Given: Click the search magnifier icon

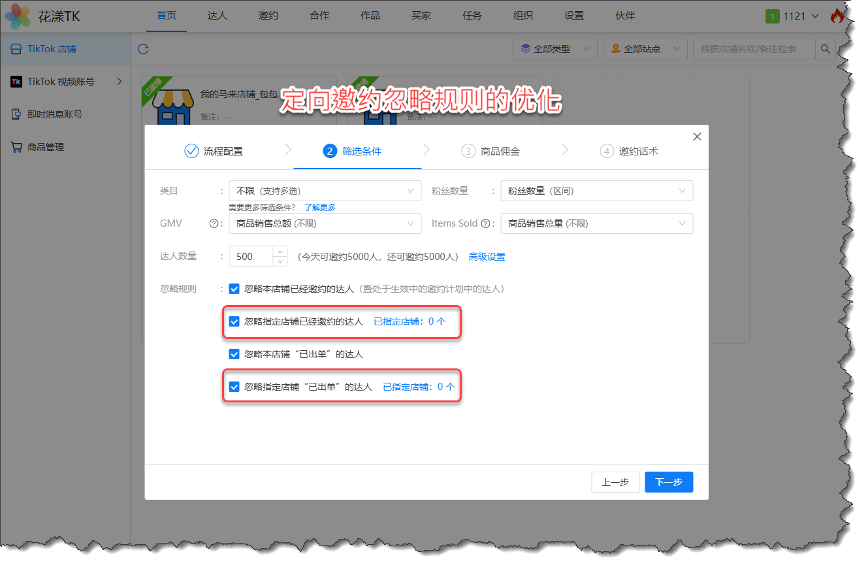Looking at the screenshot, I should pyautogui.click(x=826, y=49).
